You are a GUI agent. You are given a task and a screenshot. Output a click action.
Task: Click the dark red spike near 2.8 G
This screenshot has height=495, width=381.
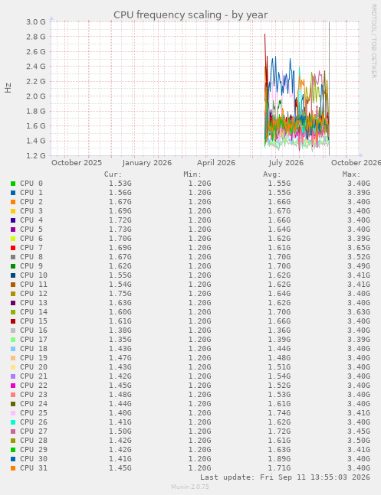(x=265, y=40)
